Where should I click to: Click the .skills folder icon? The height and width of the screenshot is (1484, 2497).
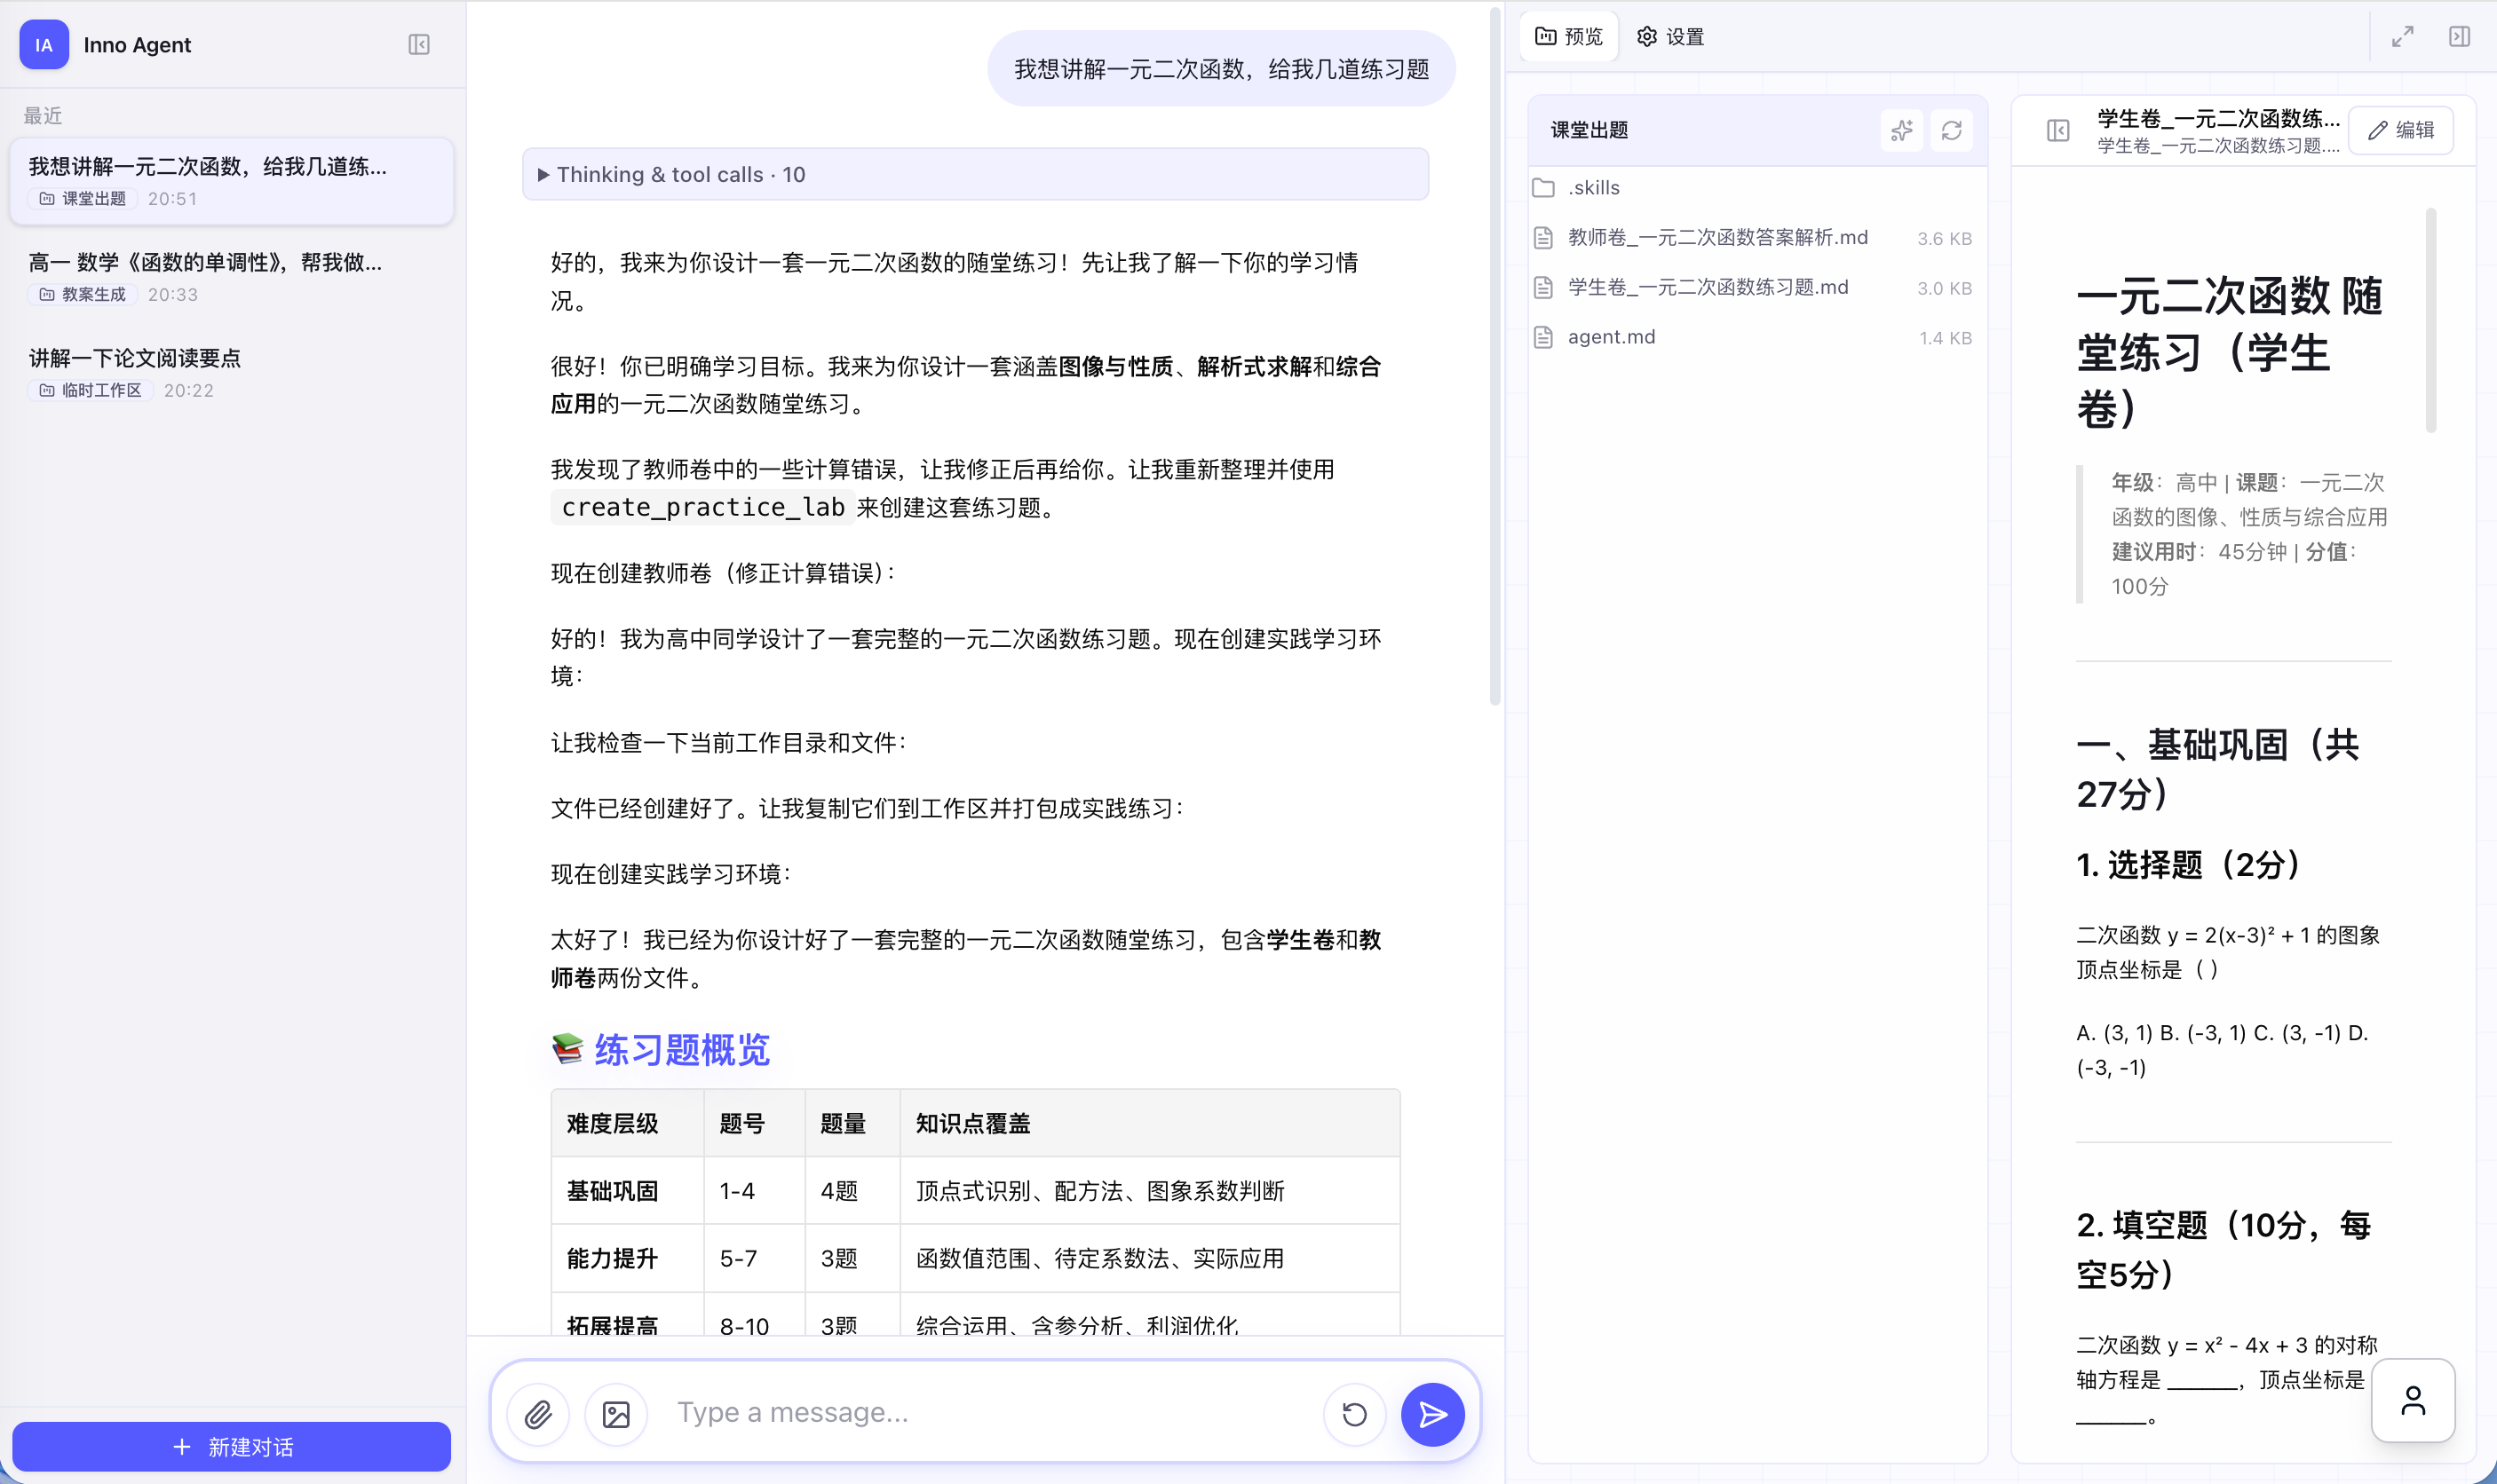click(x=1543, y=188)
